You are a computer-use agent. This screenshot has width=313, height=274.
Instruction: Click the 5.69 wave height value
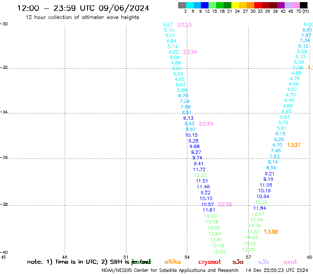coord(302,51)
